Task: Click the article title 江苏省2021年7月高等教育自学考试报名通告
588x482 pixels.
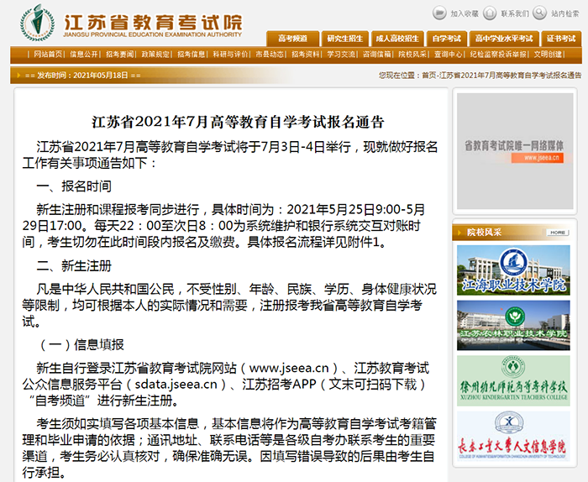Action: click(x=238, y=123)
